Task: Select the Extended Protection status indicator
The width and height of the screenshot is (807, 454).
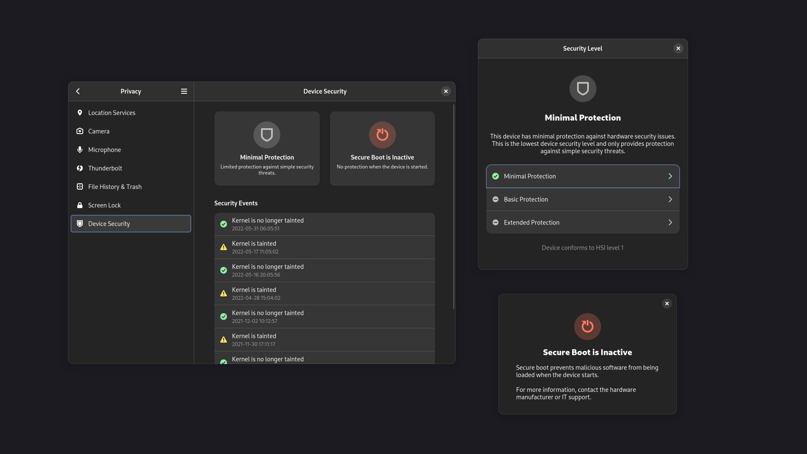Action: tap(496, 222)
